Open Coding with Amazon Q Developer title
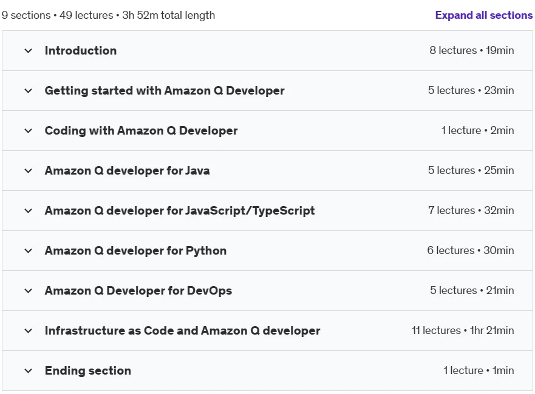The width and height of the screenshot is (535, 394). [x=141, y=131]
